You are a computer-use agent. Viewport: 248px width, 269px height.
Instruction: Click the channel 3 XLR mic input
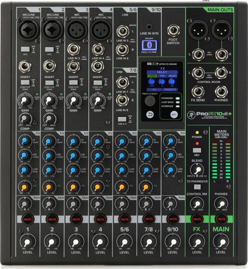(77, 30)
